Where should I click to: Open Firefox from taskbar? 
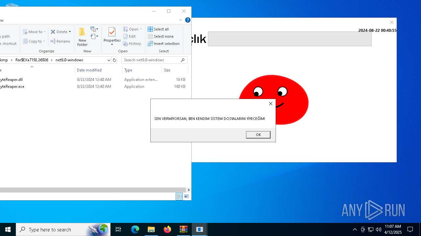167,229
